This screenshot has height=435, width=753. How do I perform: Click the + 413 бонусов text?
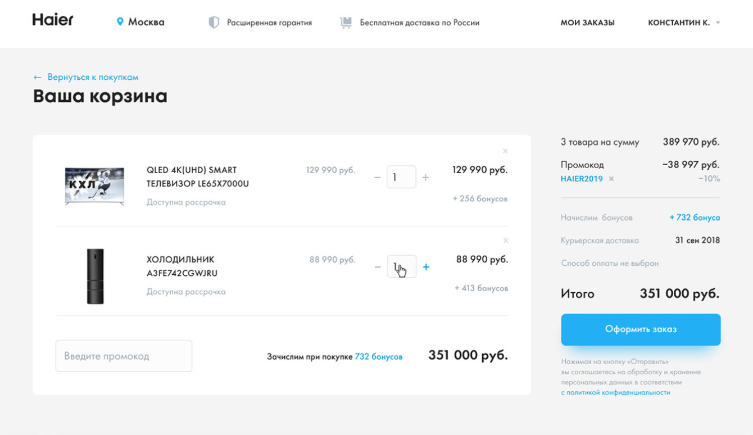point(481,288)
